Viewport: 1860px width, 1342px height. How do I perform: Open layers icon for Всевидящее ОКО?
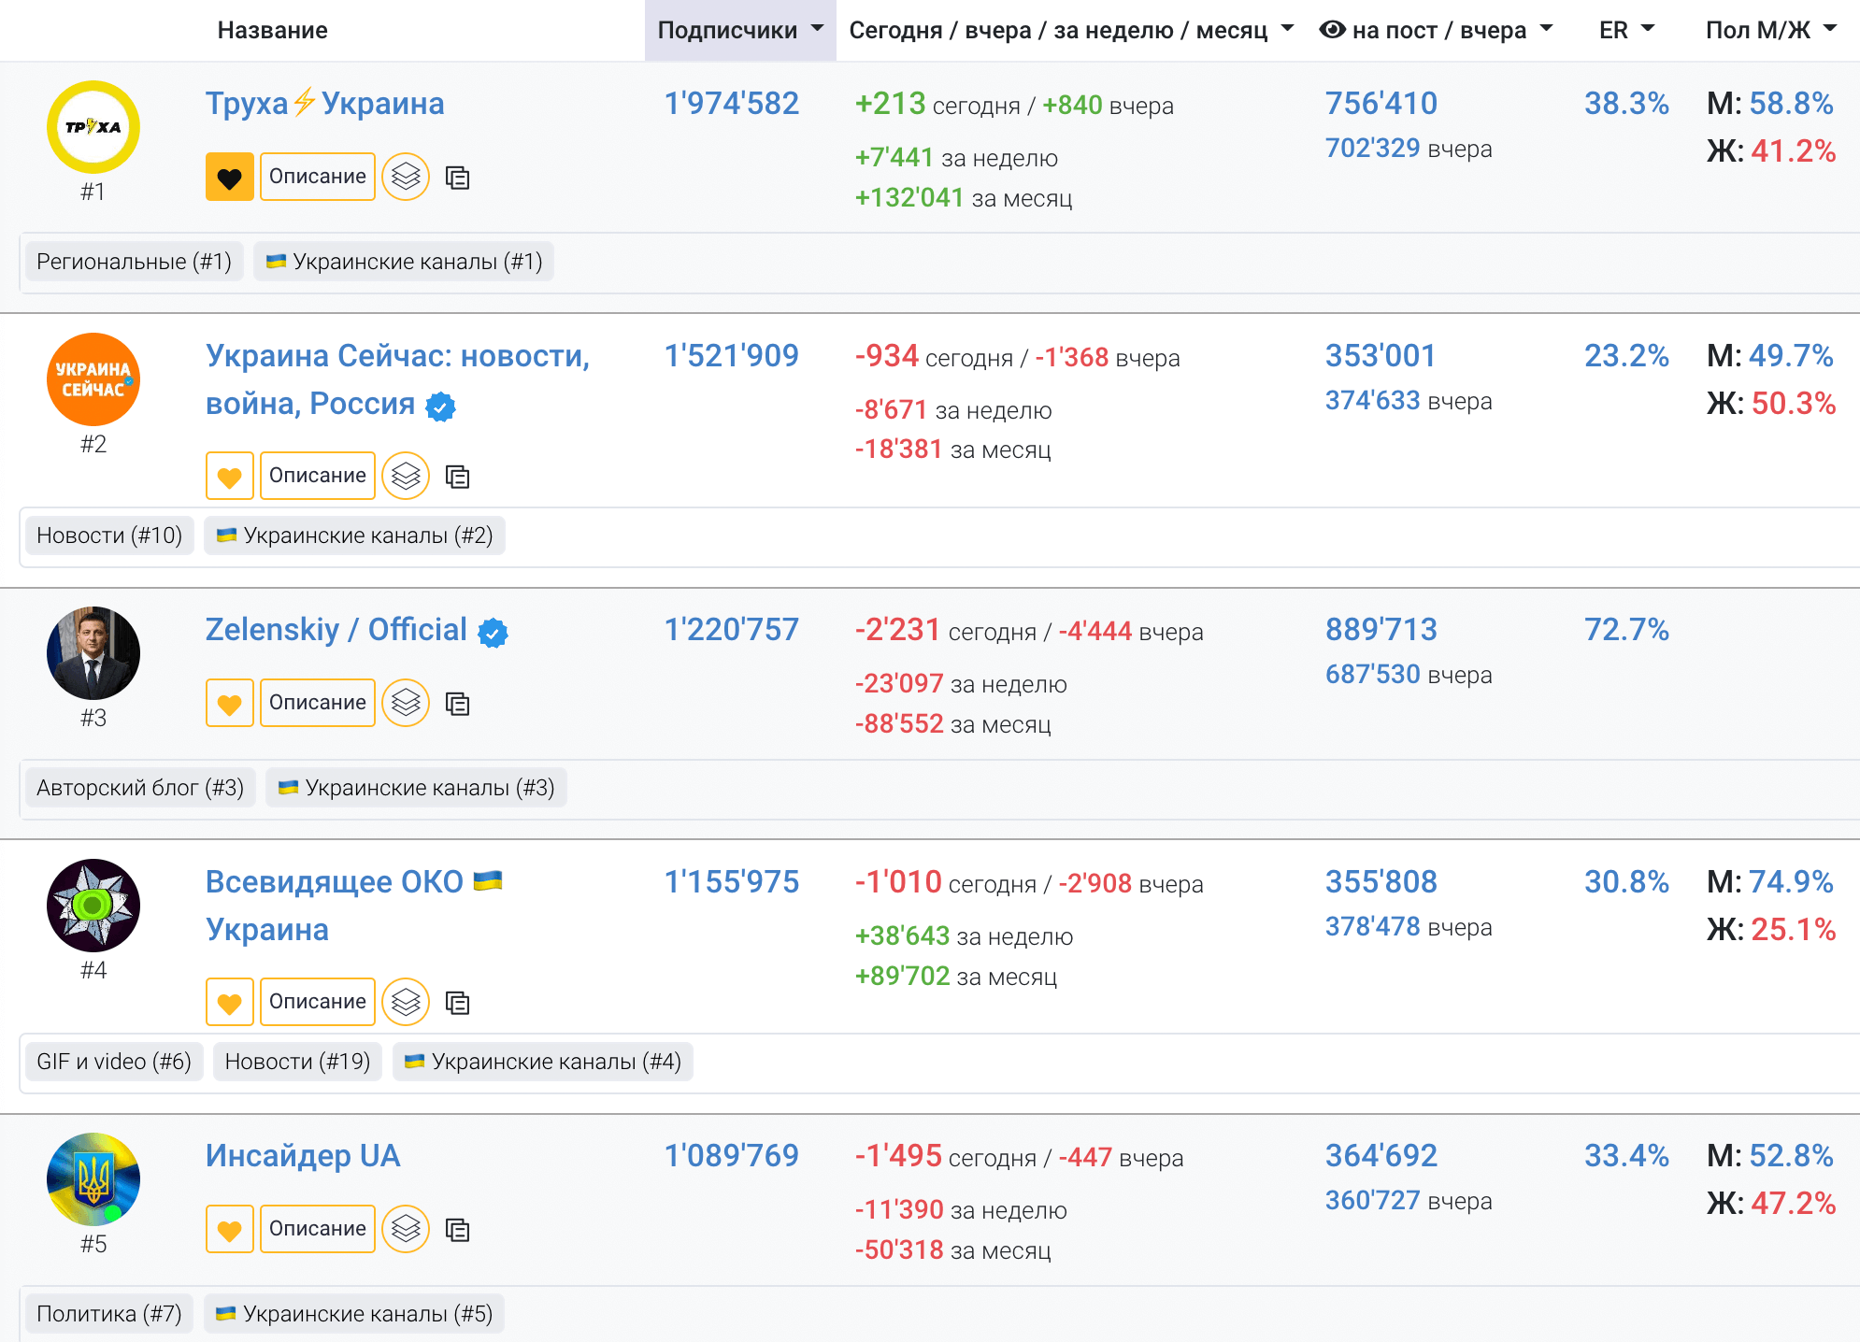(406, 1002)
